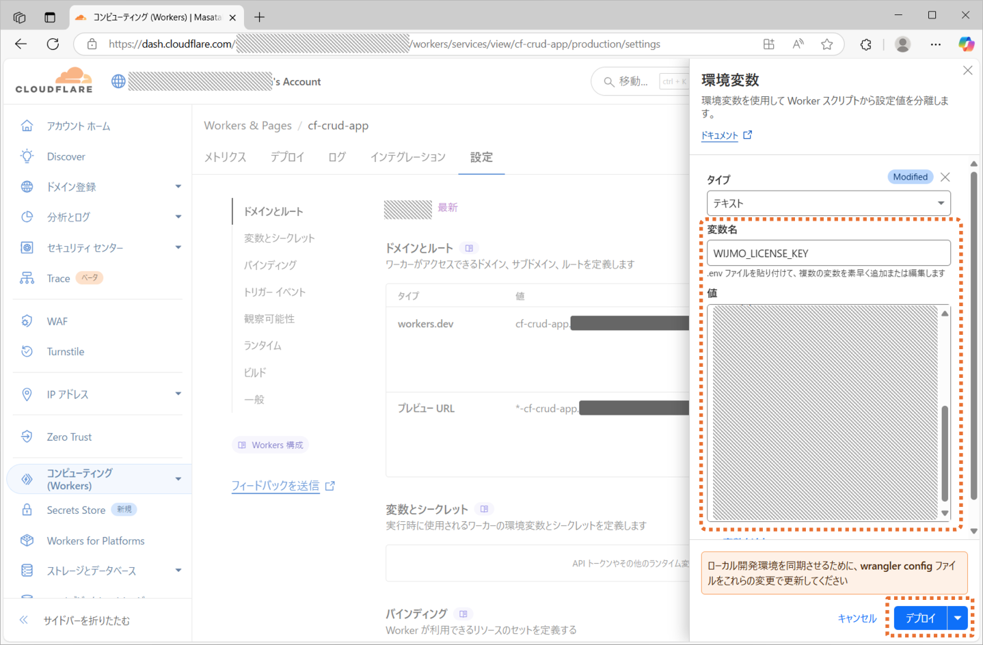Go to アカウント ホーム in sidebar
The height and width of the screenshot is (645, 983).
click(78, 126)
